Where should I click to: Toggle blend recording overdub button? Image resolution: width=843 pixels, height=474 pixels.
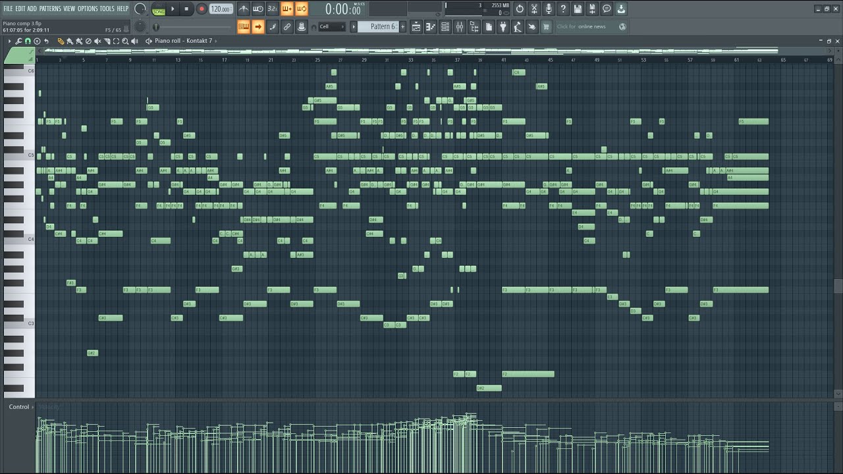(x=287, y=9)
